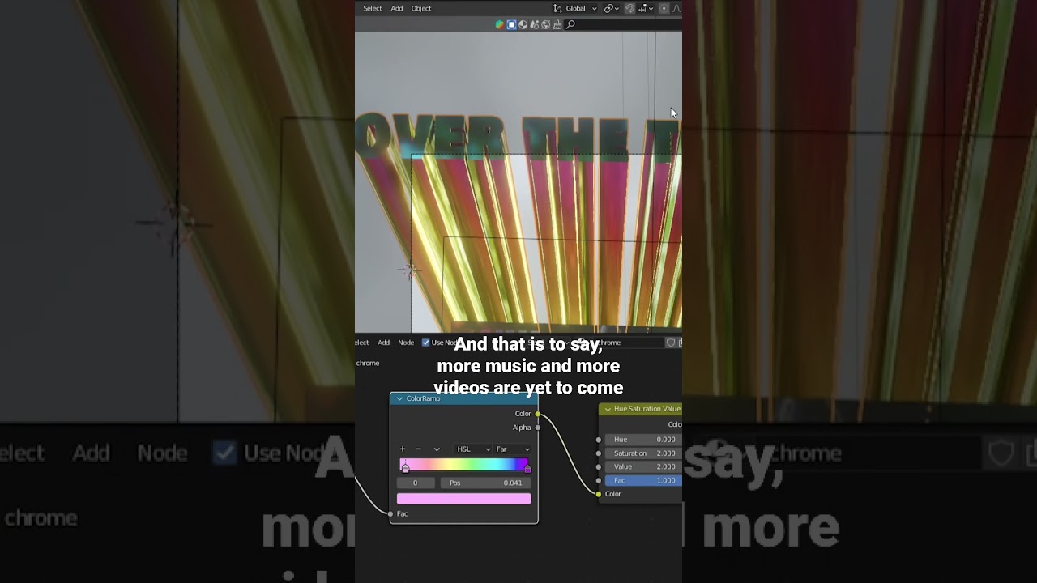Image resolution: width=1037 pixels, height=583 pixels.
Task: Click the ColorRamp Fac input socket
Action: point(390,514)
